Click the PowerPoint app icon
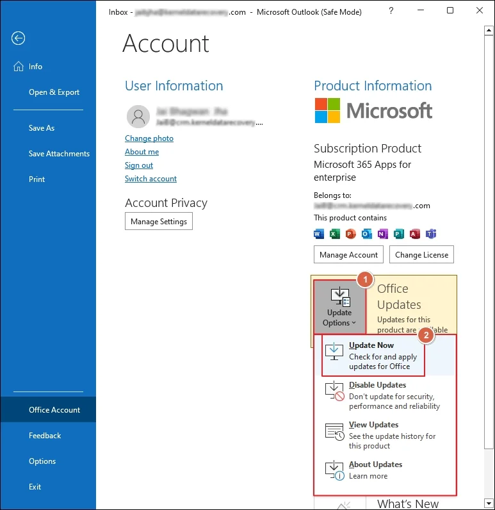The height and width of the screenshot is (510, 495). 351,234
